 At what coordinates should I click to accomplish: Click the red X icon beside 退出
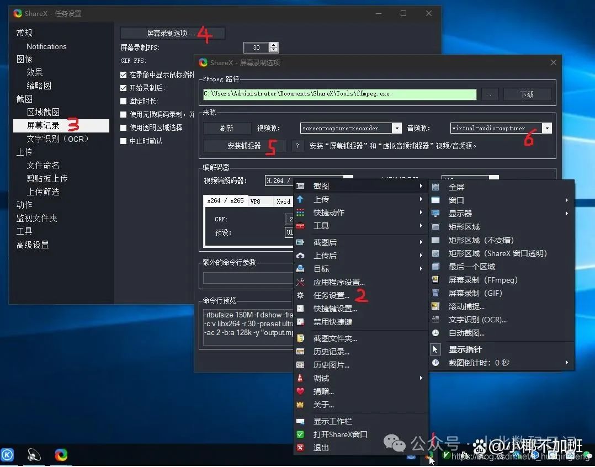point(300,448)
